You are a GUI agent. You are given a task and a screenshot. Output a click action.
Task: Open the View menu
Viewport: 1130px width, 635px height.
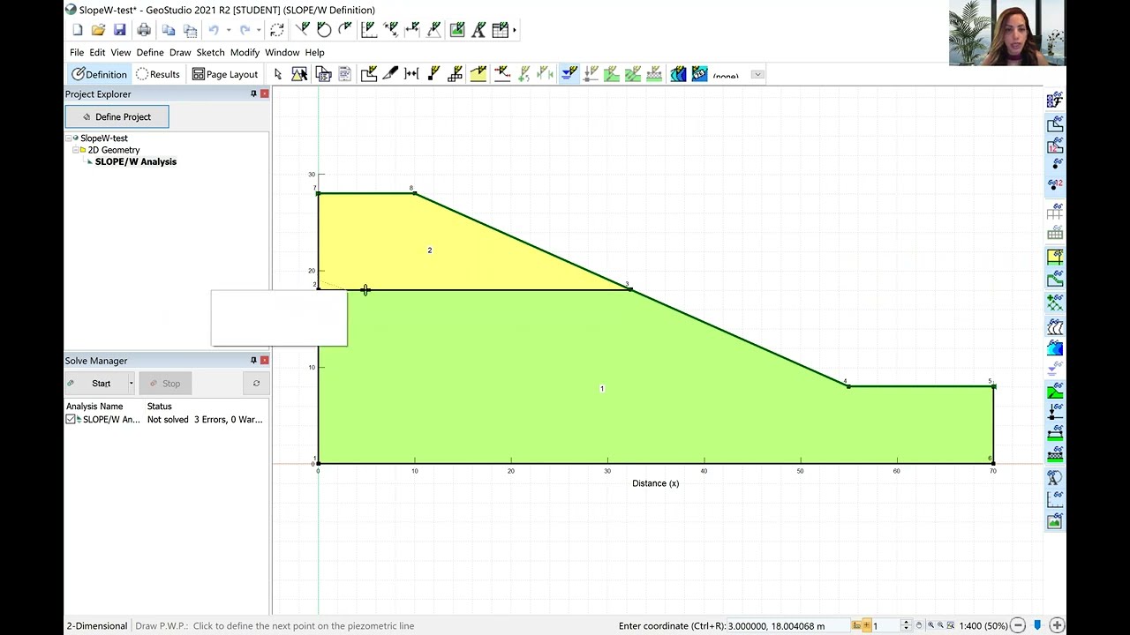coord(121,52)
